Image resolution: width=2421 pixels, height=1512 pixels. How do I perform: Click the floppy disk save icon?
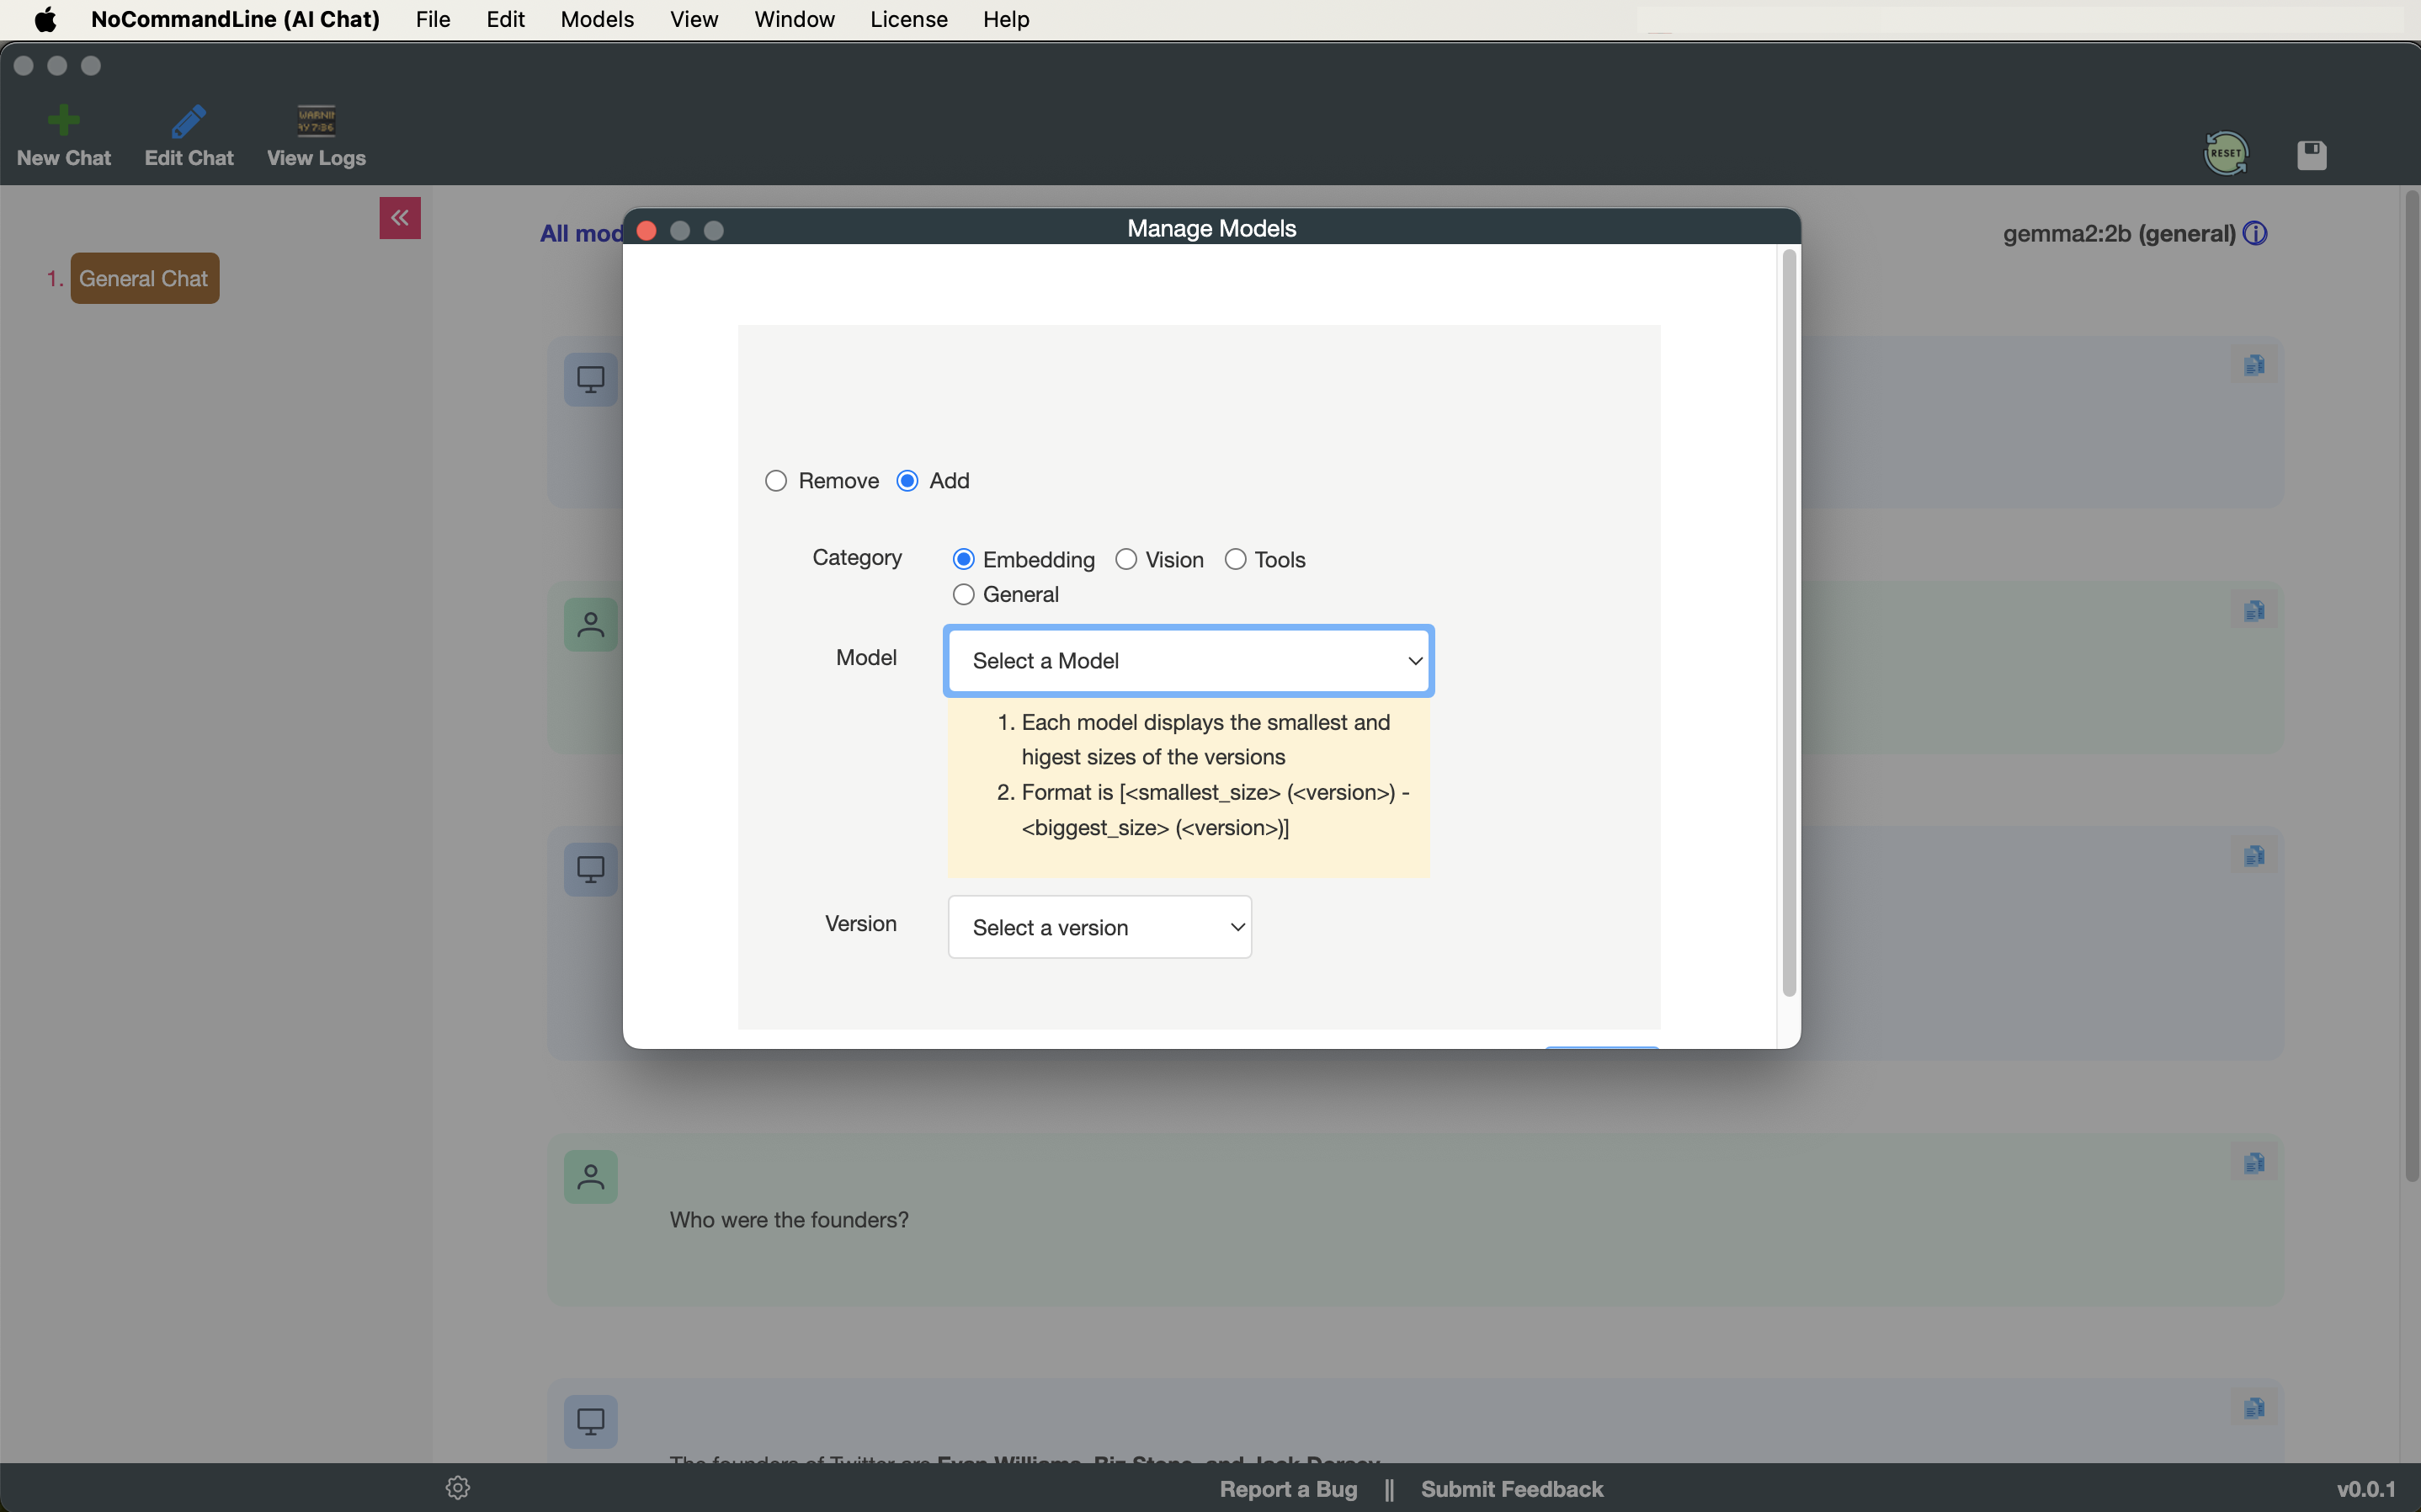pos(2311,155)
